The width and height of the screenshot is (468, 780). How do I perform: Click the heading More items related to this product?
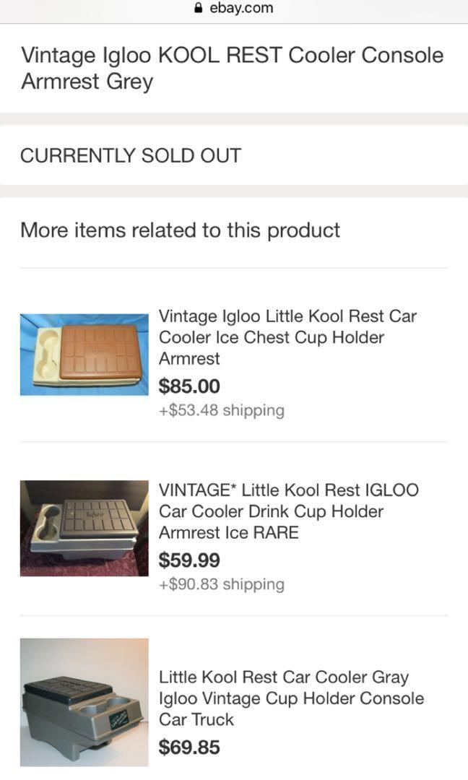[181, 230]
